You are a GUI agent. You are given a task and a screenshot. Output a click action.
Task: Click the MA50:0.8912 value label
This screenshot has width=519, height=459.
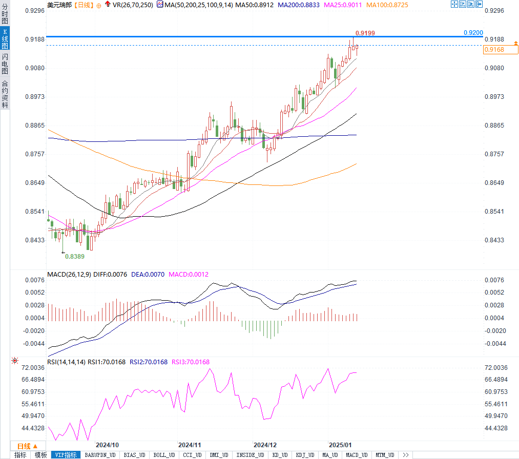254,5
